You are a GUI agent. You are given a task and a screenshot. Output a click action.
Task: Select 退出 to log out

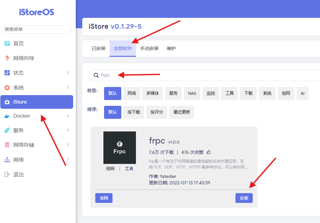[x=37, y=175]
